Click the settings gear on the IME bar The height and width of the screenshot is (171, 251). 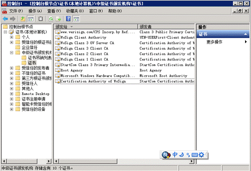pyautogui.click(x=201, y=155)
